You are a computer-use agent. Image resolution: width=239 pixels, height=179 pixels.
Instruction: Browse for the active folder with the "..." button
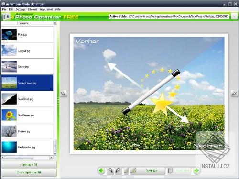click(x=234, y=17)
